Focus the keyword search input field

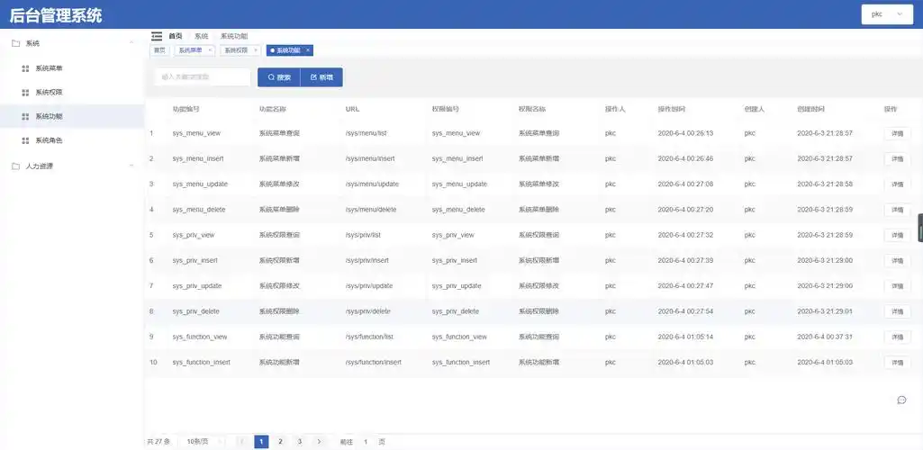[203, 77]
